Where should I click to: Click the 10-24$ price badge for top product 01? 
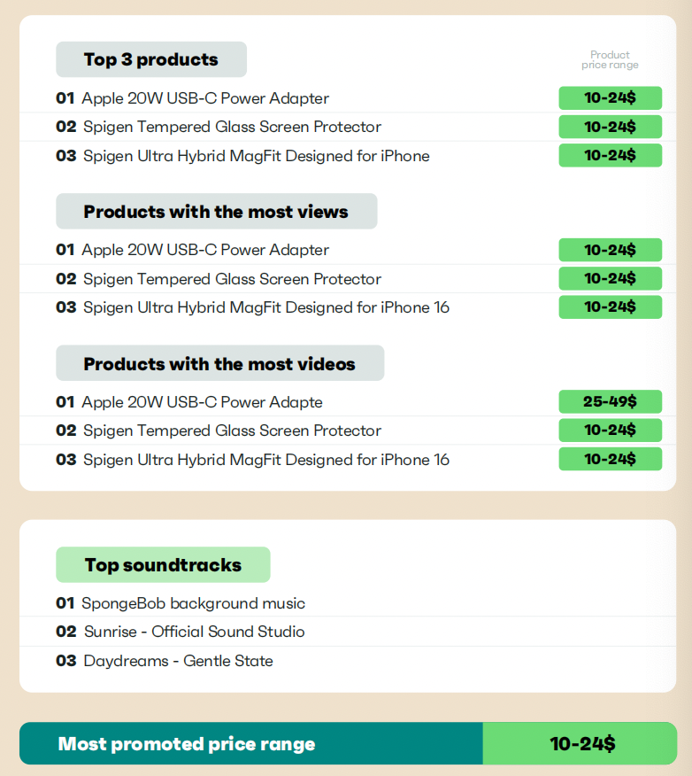(x=611, y=98)
